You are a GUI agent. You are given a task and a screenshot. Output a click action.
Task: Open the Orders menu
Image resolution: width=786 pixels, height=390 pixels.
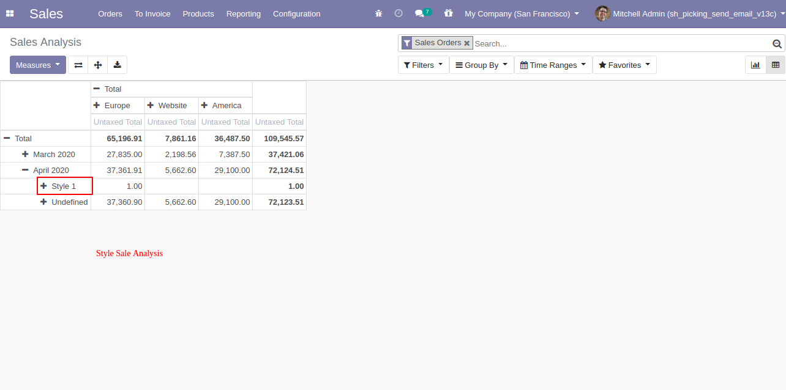pyautogui.click(x=110, y=13)
